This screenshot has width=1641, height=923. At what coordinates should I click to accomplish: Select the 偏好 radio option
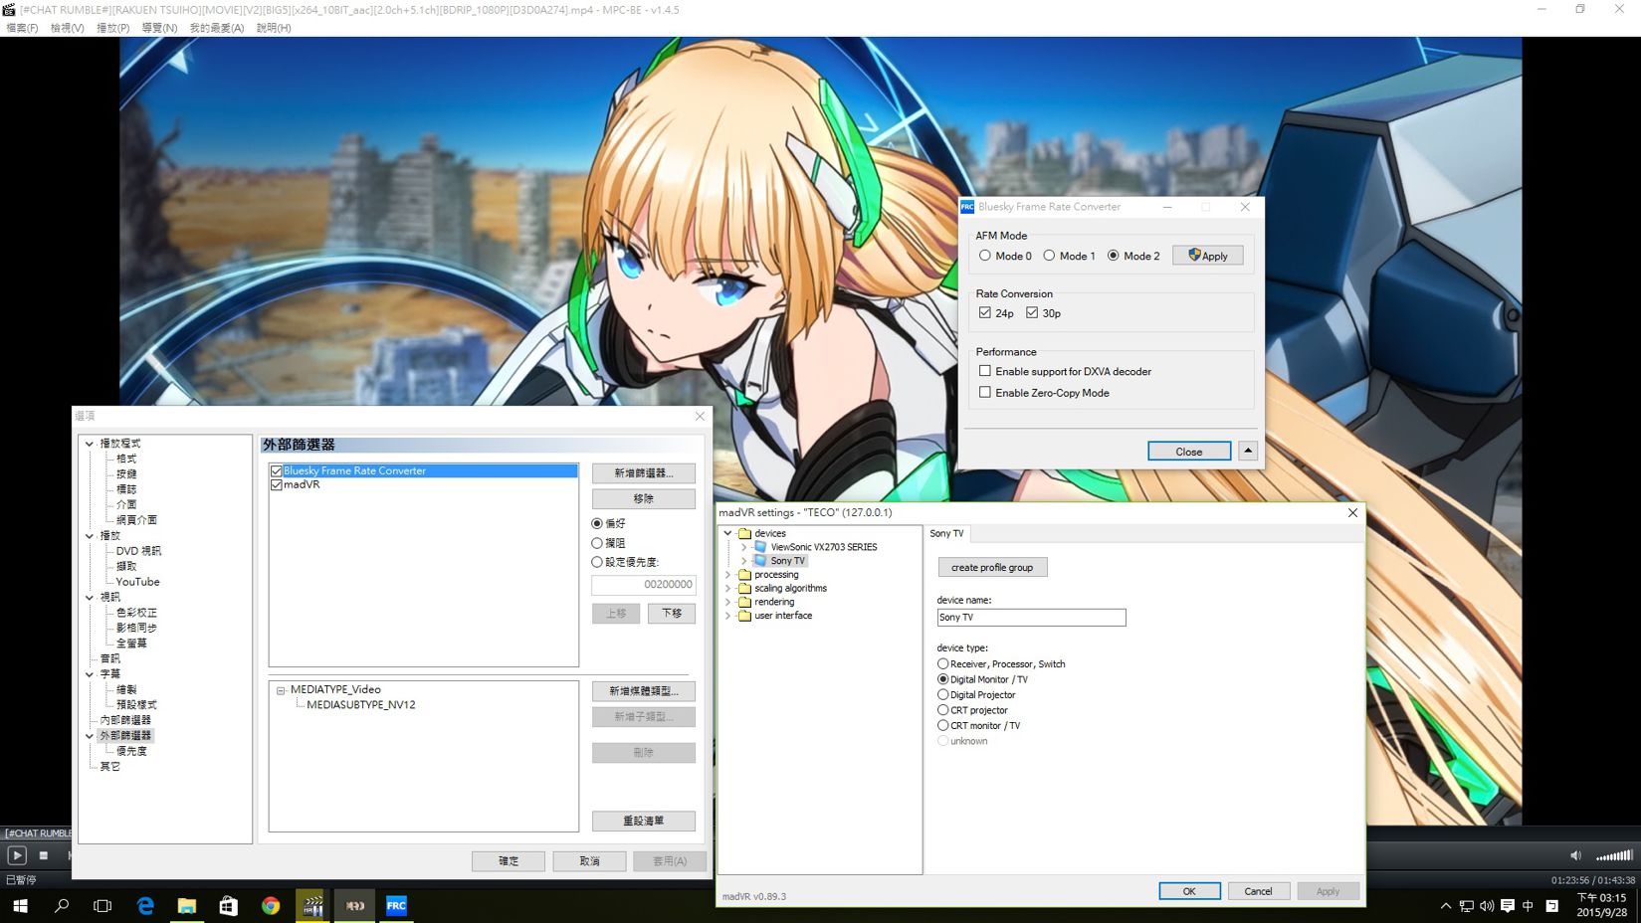pos(597,523)
